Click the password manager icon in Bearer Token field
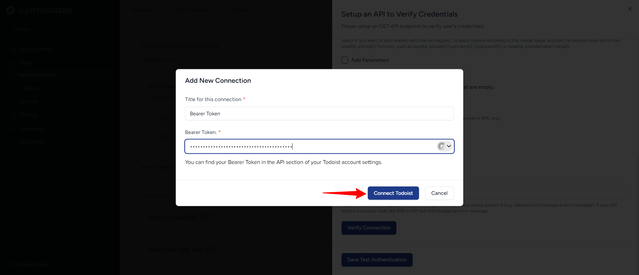 coord(442,146)
